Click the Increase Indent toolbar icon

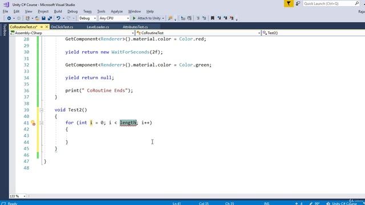[x=189, y=18]
